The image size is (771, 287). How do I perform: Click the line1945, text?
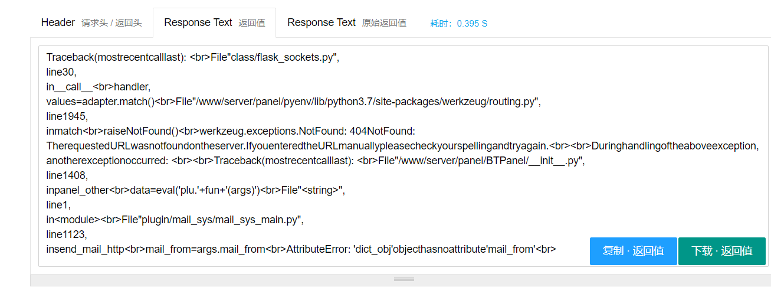pos(67,116)
